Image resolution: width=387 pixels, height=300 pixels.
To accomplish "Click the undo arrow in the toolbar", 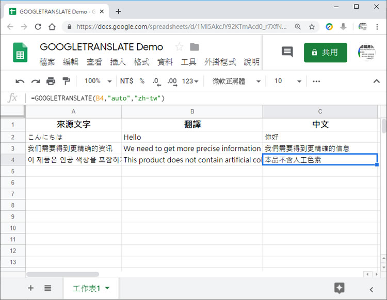I will coord(20,81).
